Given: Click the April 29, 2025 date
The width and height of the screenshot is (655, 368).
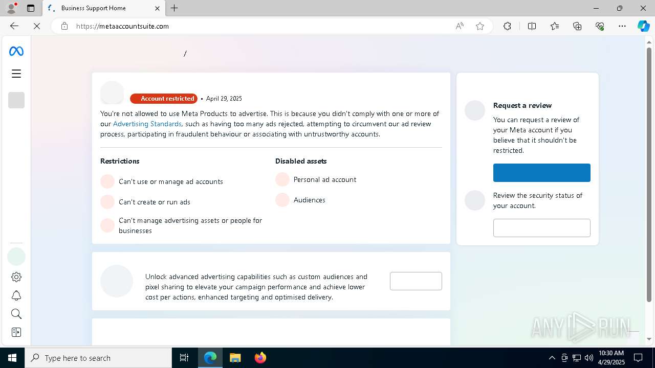Looking at the screenshot, I should tap(224, 99).
